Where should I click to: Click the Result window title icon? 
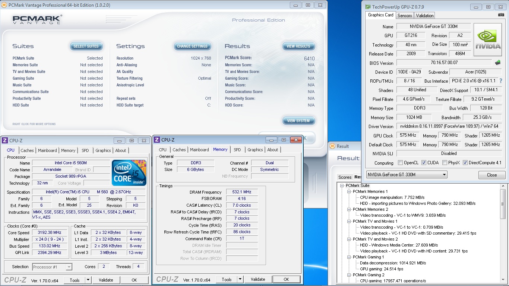333,146
